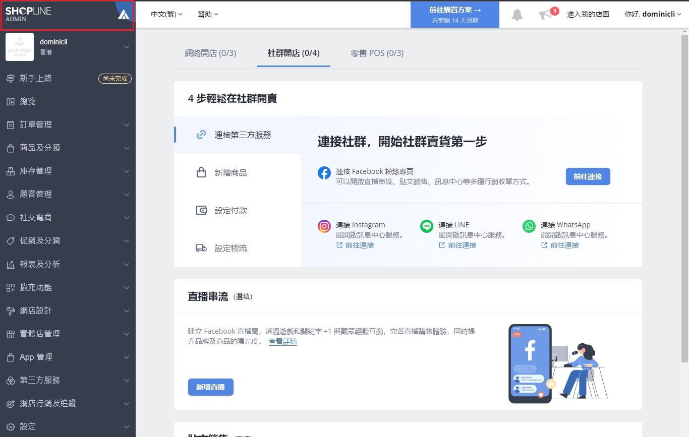Image resolution: width=689 pixels, height=437 pixels.
Task: Click the 商品及分類 bag icon
Action: tap(11, 148)
